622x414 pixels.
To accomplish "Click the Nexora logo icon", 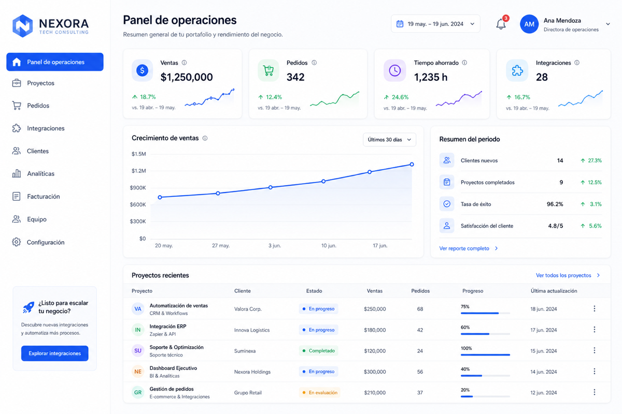I will pos(22,25).
